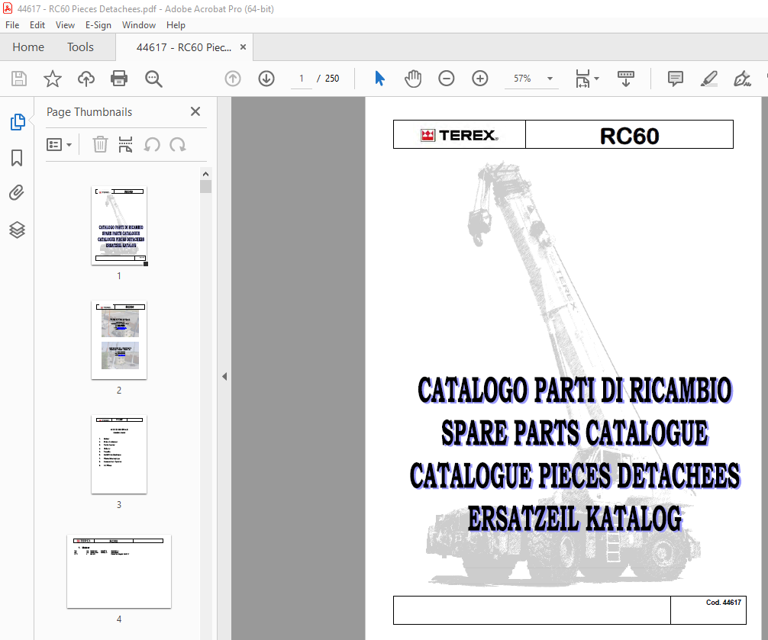768x640 pixels.
Task: Rotate page clockwise
Action: (x=177, y=145)
